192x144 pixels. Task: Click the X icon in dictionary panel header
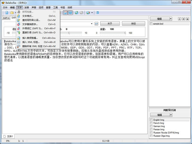pyautogui.click(x=187, y=19)
